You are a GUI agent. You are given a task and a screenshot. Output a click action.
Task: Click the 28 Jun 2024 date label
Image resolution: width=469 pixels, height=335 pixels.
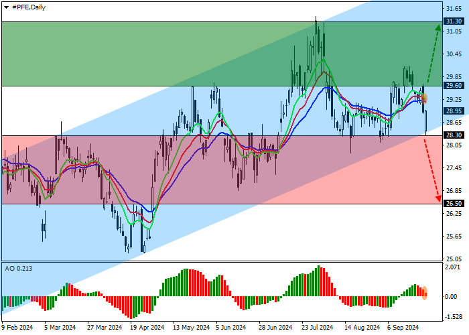pyautogui.click(x=275, y=328)
